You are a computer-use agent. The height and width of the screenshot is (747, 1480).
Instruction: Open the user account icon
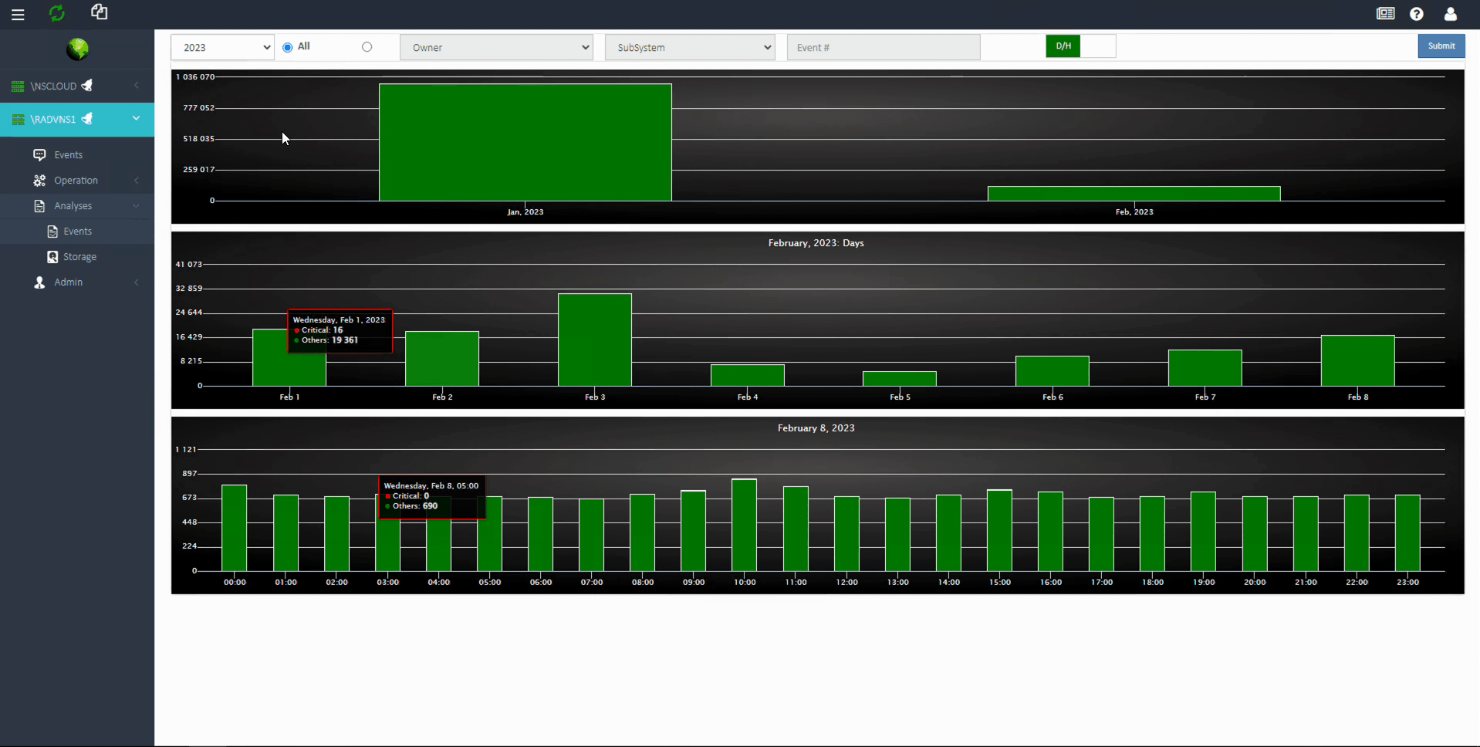[x=1451, y=14]
